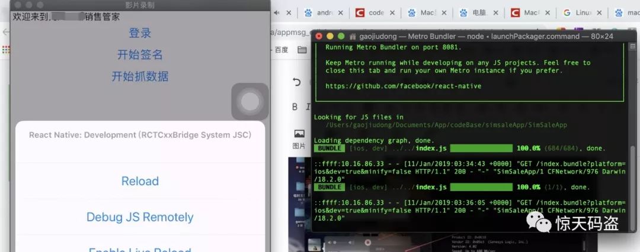The width and height of the screenshot is (640, 252).
Task: Click the home folder icon in Terminal title
Action: point(353,36)
